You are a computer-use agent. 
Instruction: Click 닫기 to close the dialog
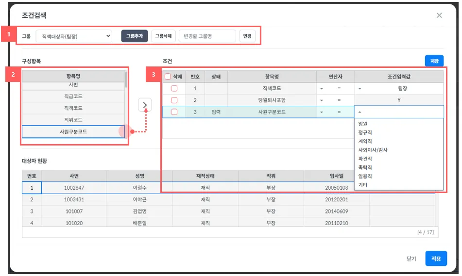point(411,259)
